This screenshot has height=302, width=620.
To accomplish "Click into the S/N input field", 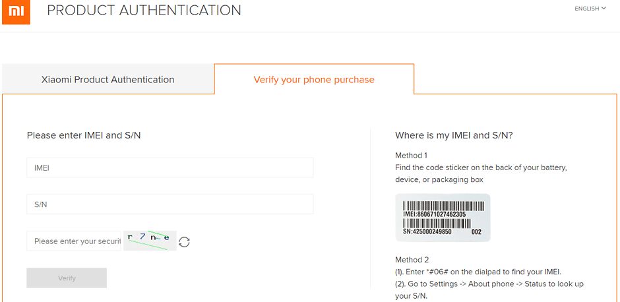I will tap(170, 204).
